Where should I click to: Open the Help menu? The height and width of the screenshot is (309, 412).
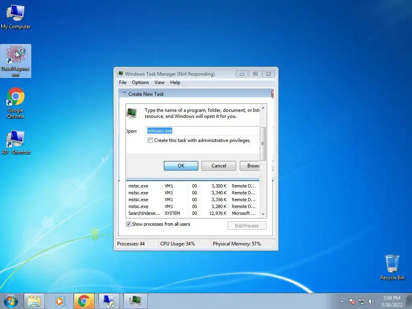[175, 82]
